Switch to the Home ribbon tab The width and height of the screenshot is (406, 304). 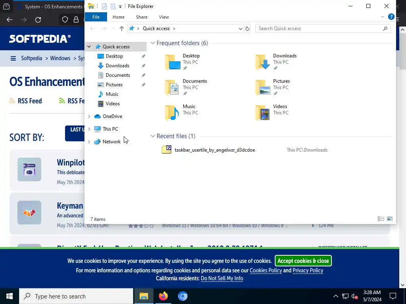pos(118,17)
